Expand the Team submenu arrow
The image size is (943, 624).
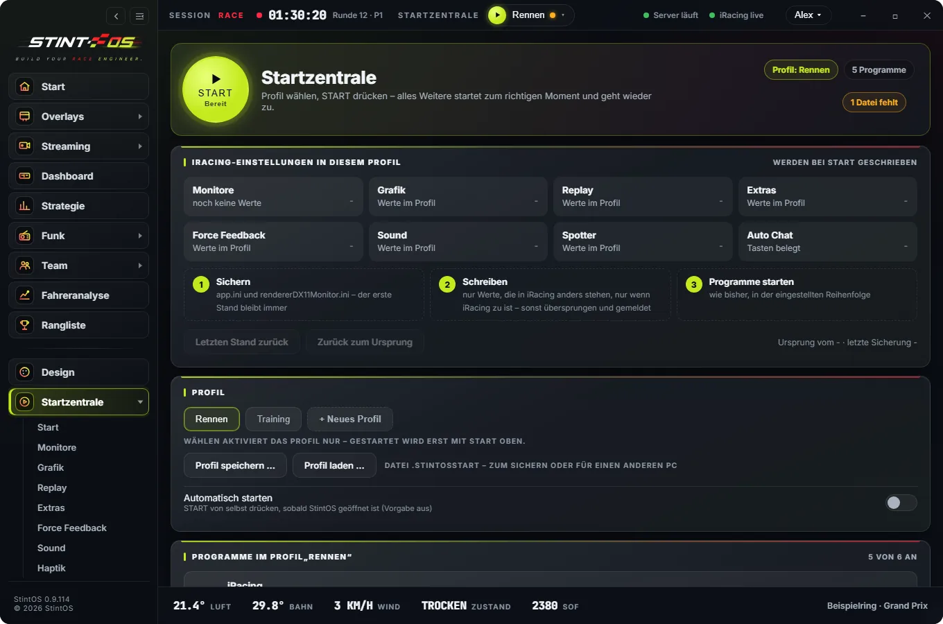140,266
